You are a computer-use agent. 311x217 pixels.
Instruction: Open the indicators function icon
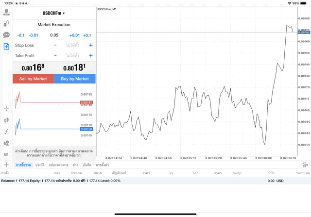pyautogui.click(x=6, y=132)
